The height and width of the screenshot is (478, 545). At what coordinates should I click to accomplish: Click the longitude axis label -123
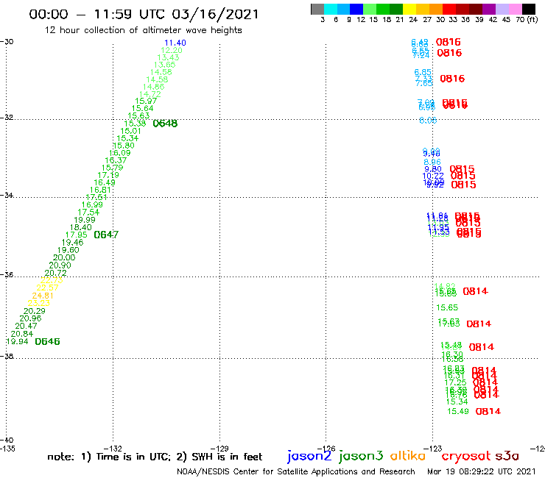[432, 449]
